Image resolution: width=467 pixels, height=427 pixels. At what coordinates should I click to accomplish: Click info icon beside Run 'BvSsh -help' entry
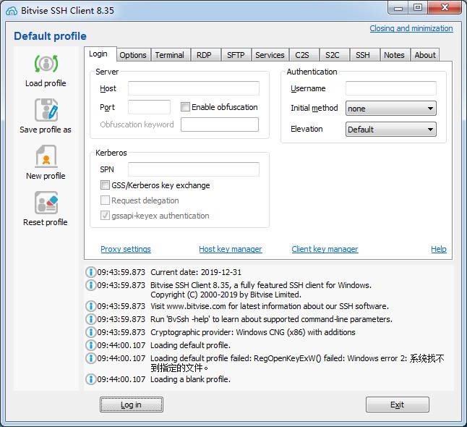[90, 319]
